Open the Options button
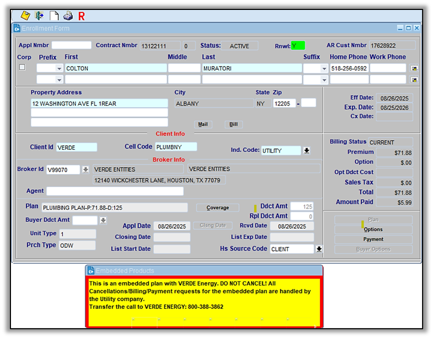433x338 pixels. pos(373,229)
